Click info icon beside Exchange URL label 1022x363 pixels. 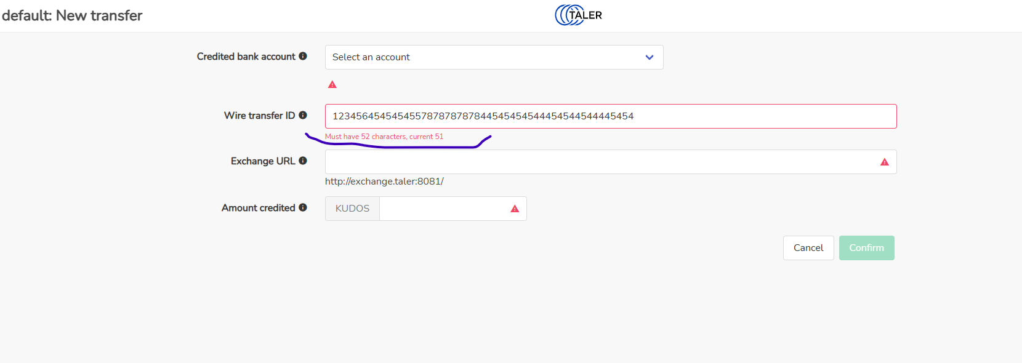[303, 161]
